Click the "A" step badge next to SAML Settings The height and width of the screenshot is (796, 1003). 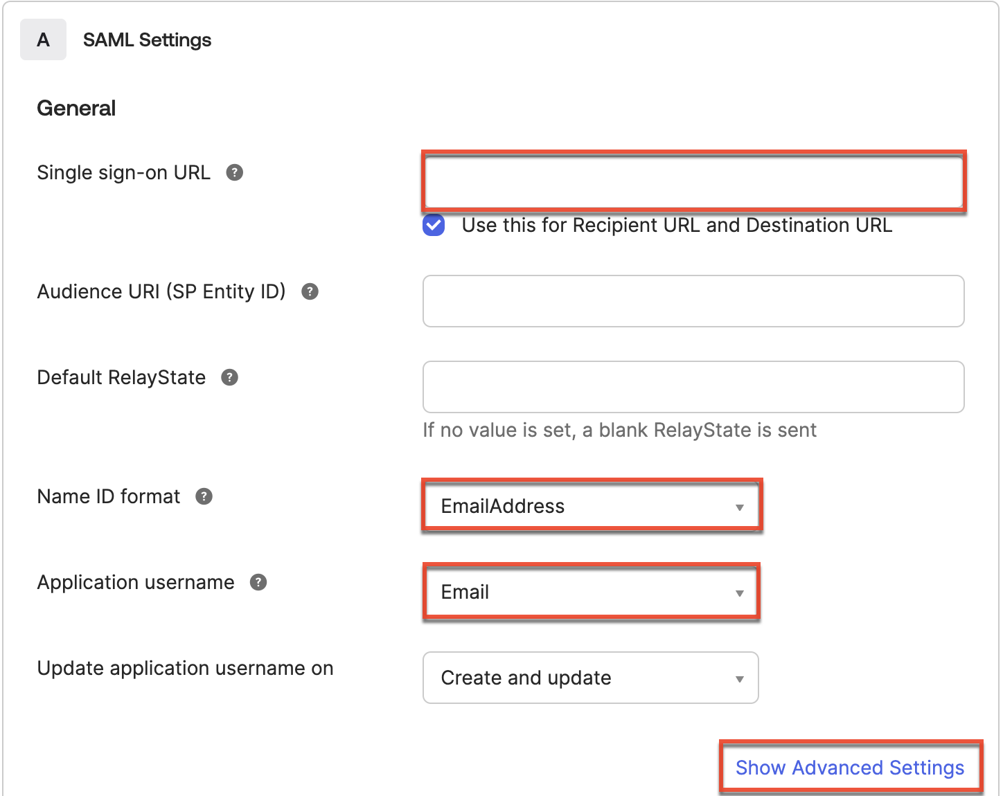click(x=43, y=39)
